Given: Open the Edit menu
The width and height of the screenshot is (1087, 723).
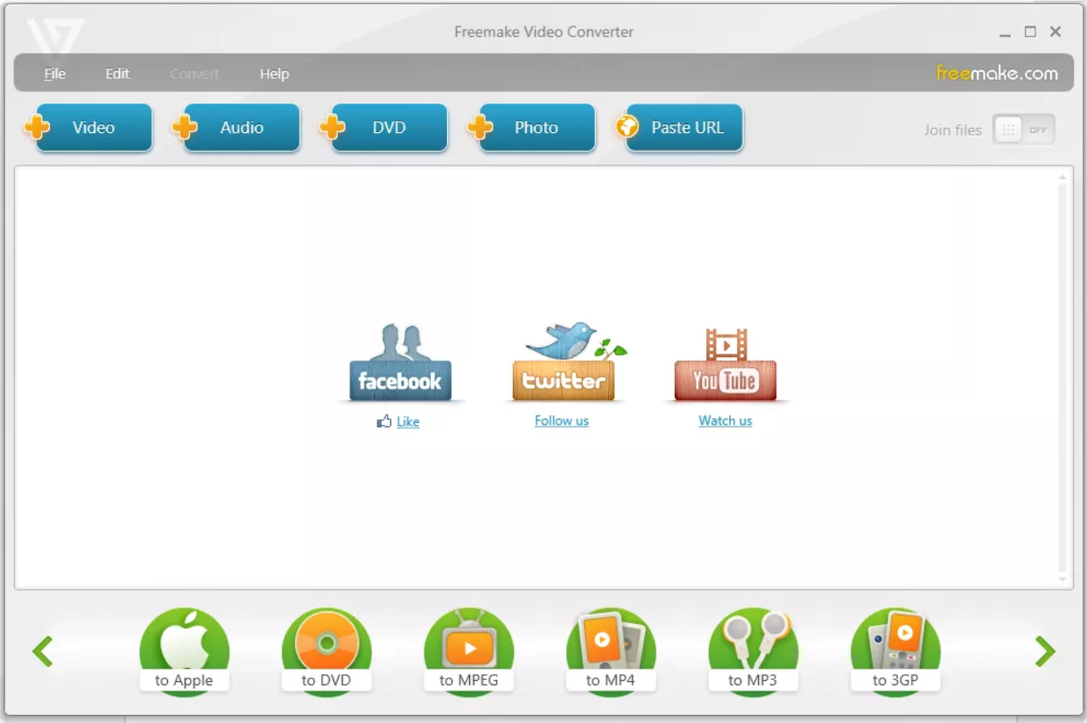Looking at the screenshot, I should [117, 74].
